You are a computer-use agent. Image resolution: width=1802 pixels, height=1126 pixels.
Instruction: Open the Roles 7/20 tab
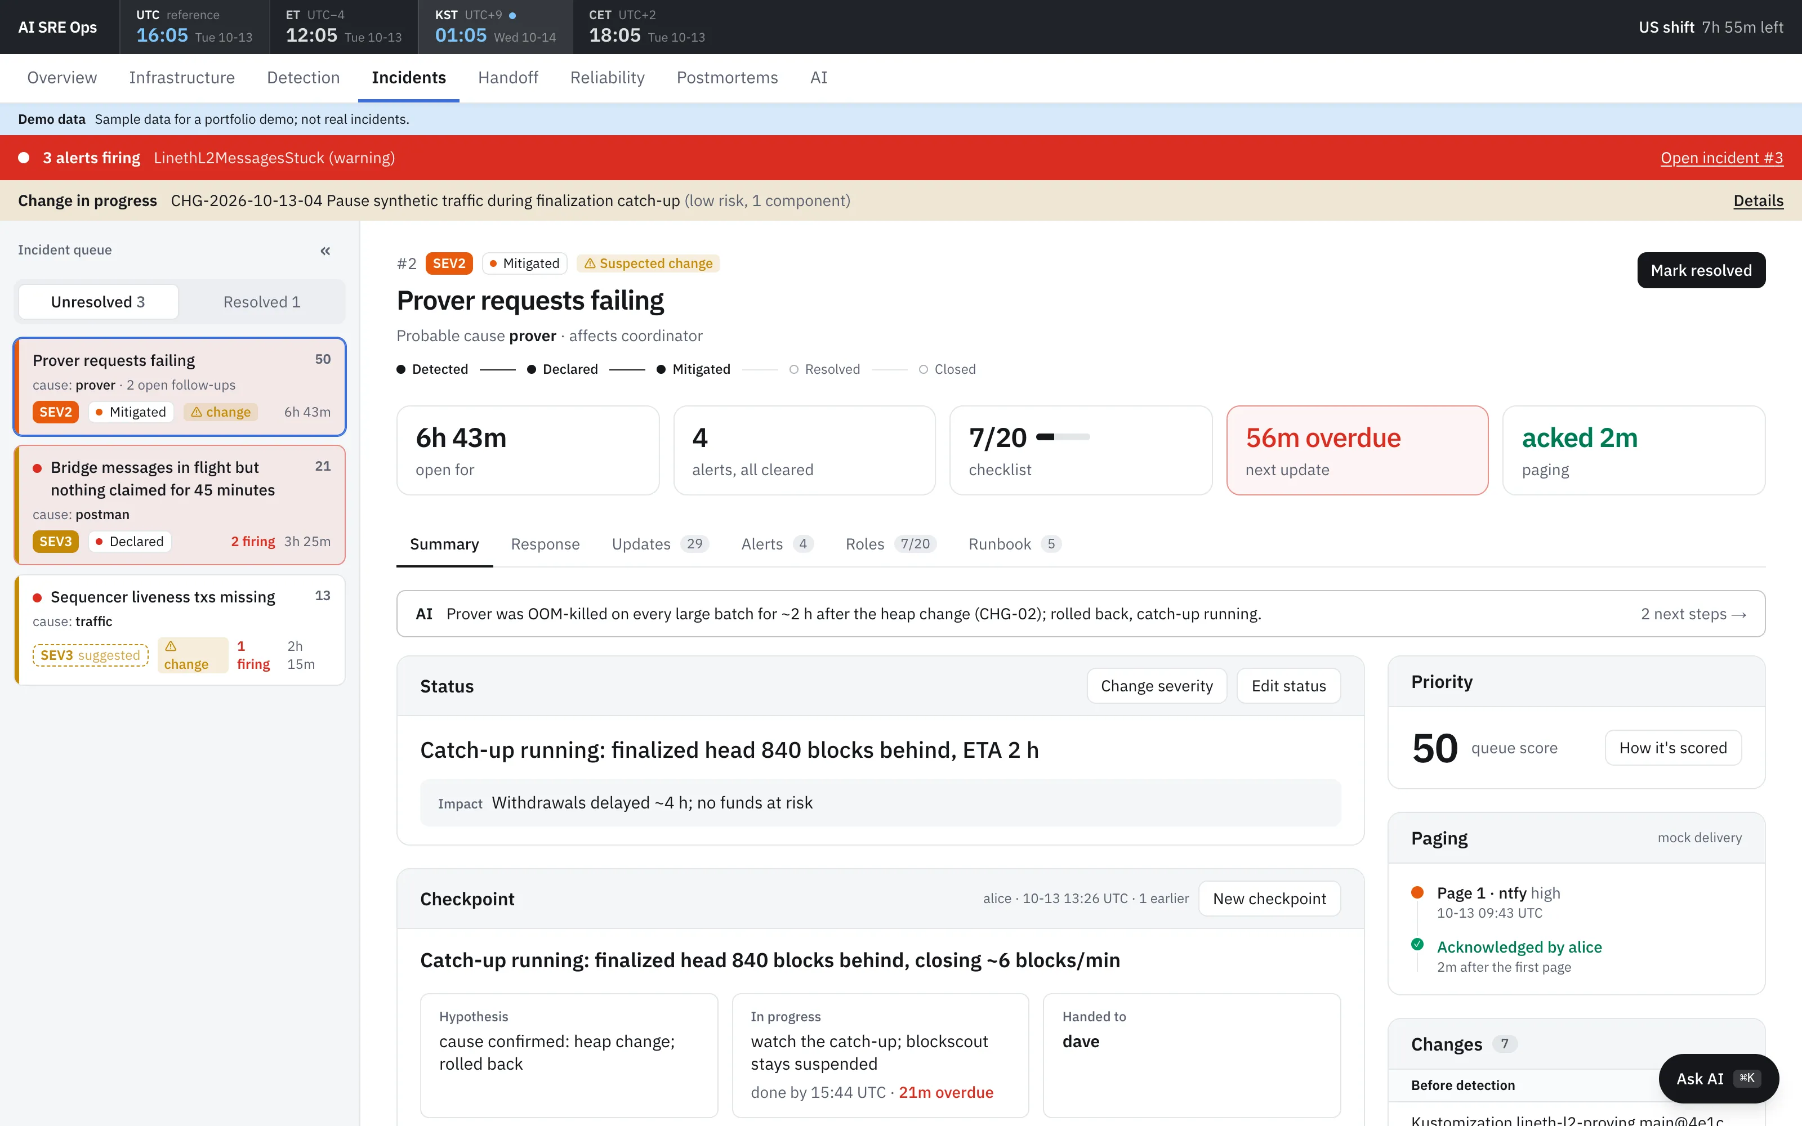[x=890, y=544]
